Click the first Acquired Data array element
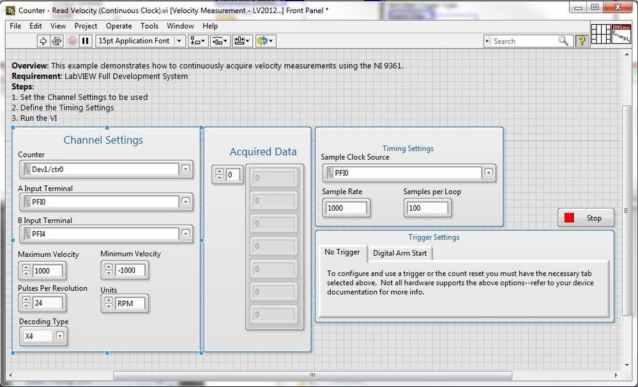The height and width of the screenshot is (387, 638). [273, 178]
